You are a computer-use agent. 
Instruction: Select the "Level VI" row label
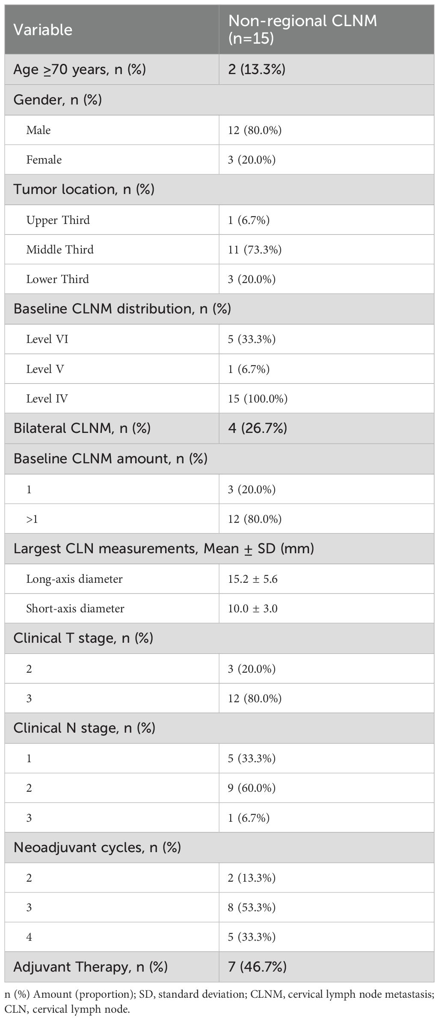tap(47, 340)
